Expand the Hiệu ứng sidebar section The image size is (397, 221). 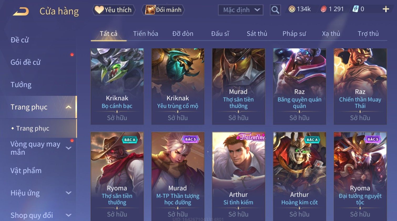coord(69,193)
